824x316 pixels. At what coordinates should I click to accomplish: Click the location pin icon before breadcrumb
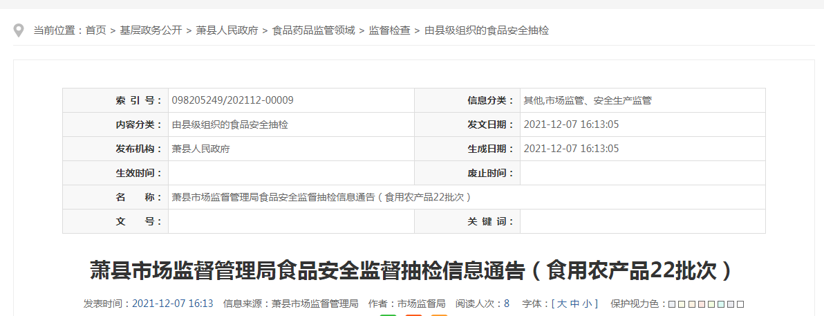pos(19,31)
